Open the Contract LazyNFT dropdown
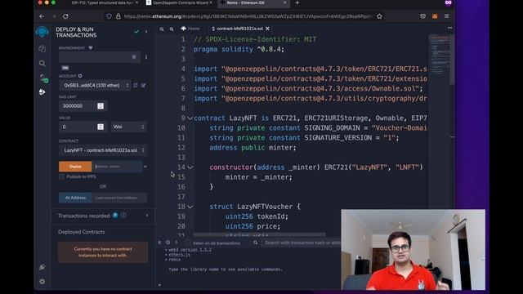 pos(103,150)
